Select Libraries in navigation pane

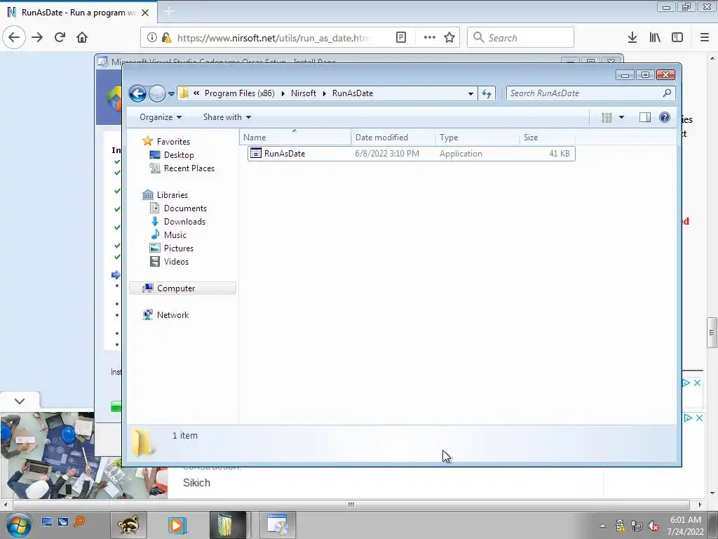[172, 195]
